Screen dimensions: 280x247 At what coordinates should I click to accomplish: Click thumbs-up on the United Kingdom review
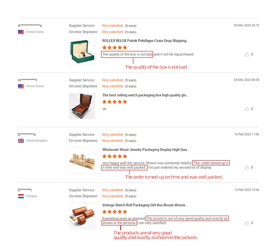tap(247, 167)
